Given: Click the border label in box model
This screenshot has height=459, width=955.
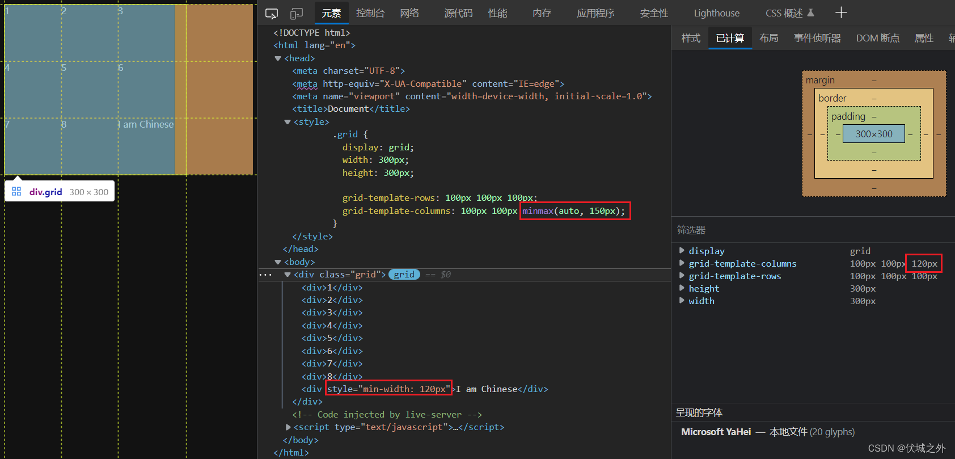Looking at the screenshot, I should tap(833, 98).
